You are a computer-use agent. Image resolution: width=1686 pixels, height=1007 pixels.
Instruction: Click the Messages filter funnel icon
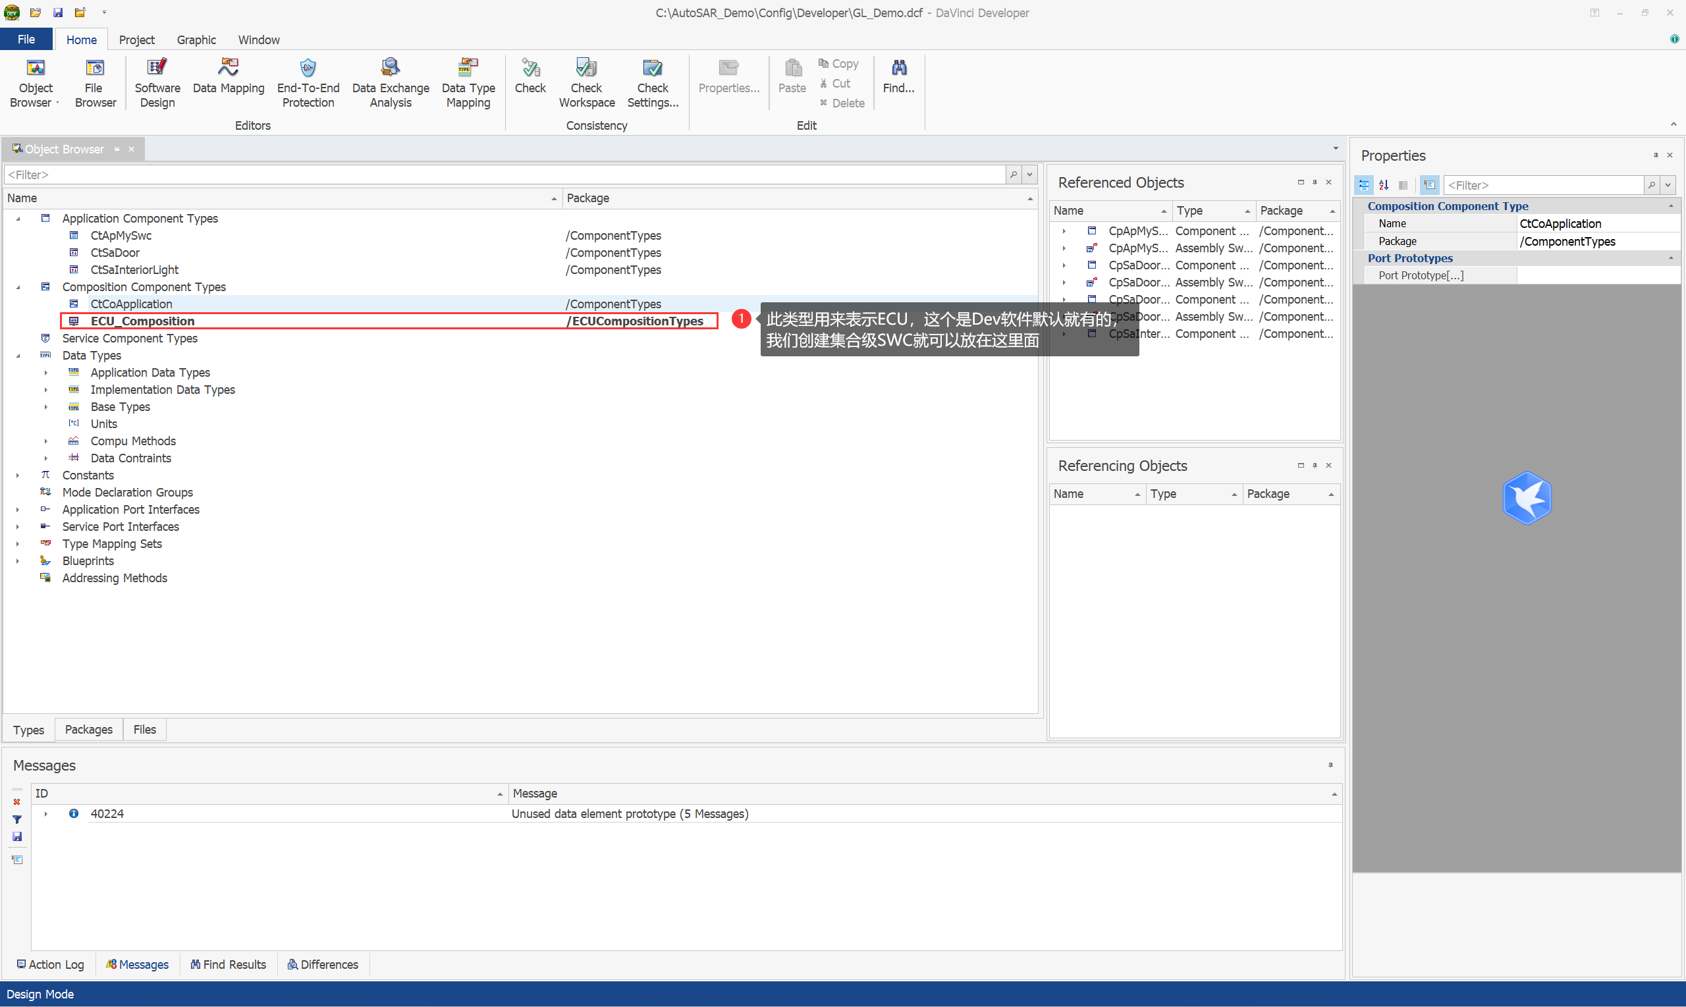17,819
